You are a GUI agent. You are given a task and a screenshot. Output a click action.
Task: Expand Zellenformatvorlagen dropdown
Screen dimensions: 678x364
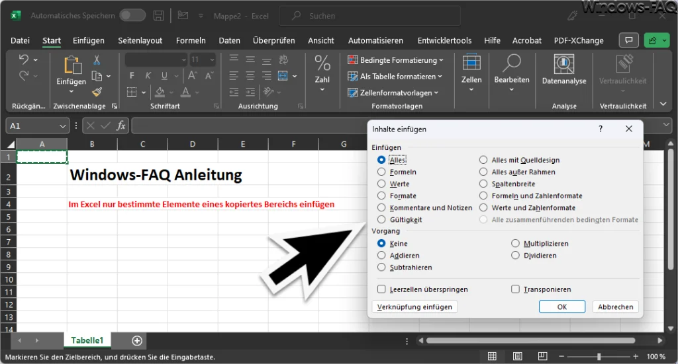436,92
